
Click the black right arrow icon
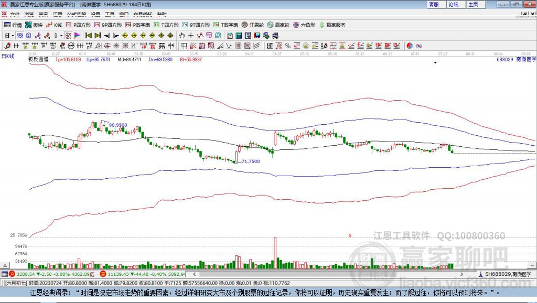pos(116,36)
